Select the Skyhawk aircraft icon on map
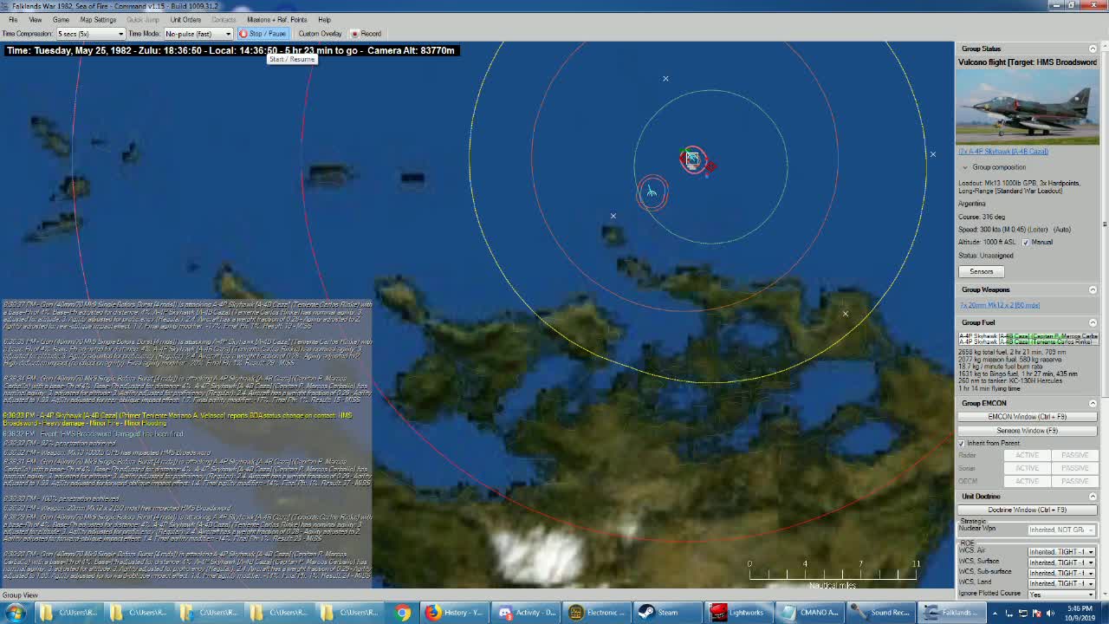The image size is (1109, 624). click(652, 192)
